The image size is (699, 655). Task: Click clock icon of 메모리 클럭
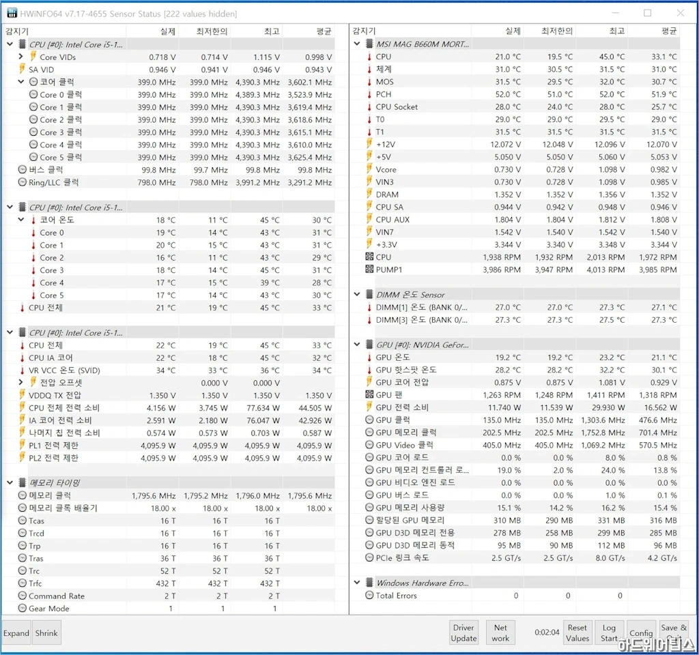pos(23,495)
